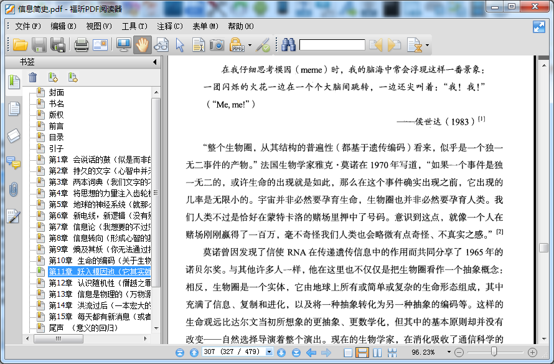Jump to 第11章 跃入模因池 bookmark
The image size is (554, 364).
click(100, 272)
